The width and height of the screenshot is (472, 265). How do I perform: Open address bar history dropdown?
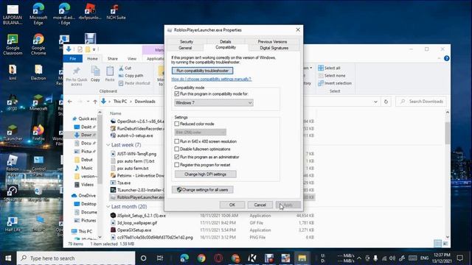click(x=375, y=102)
